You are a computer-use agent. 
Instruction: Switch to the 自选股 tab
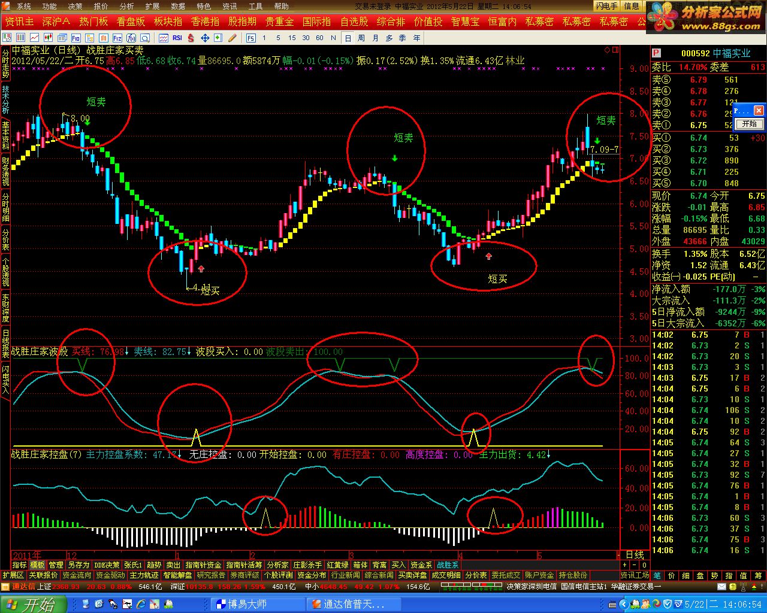pyautogui.click(x=354, y=22)
